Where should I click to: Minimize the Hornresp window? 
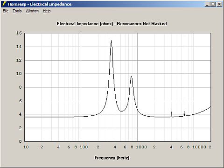[207, 4]
